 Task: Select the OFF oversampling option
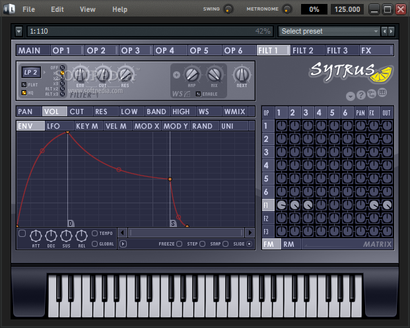point(62,68)
